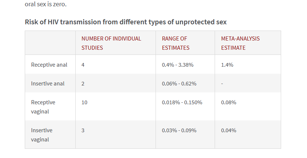
Task: Click the 'Insertive anal' row label
Action: [48, 84]
